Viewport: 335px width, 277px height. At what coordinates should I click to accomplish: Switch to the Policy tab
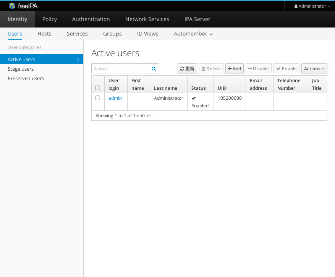(50, 19)
